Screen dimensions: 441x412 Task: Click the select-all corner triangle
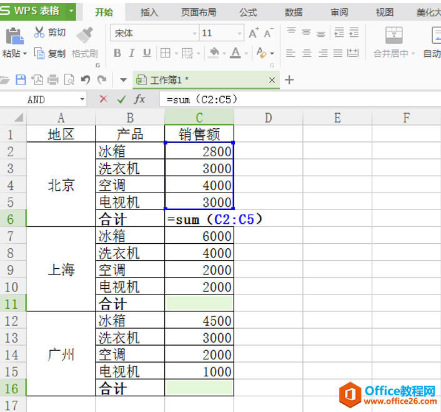pos(18,118)
